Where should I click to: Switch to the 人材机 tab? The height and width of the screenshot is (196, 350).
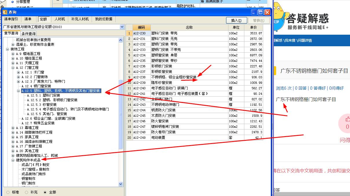[60, 19]
